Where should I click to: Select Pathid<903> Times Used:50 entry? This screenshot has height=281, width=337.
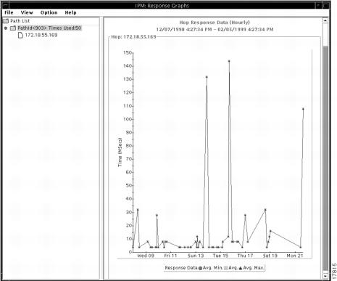click(49, 28)
